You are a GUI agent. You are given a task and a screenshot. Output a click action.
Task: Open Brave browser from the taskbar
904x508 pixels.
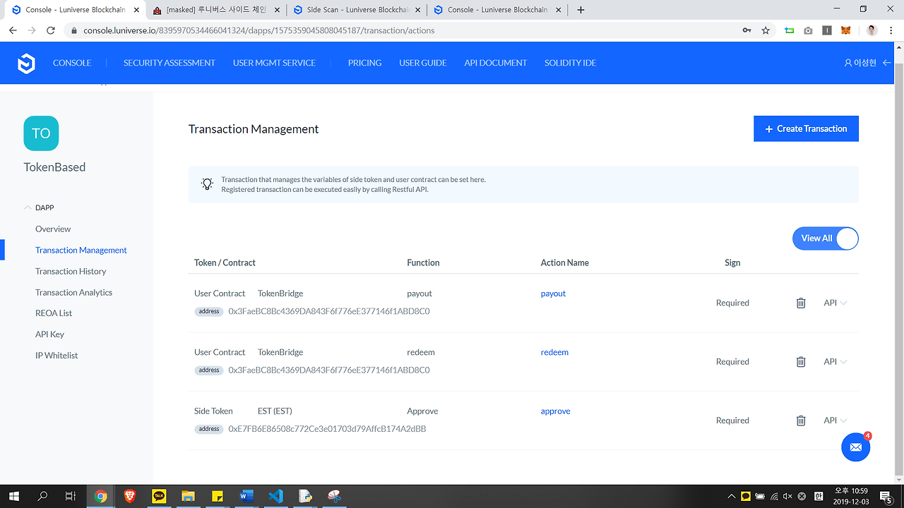coord(130,496)
